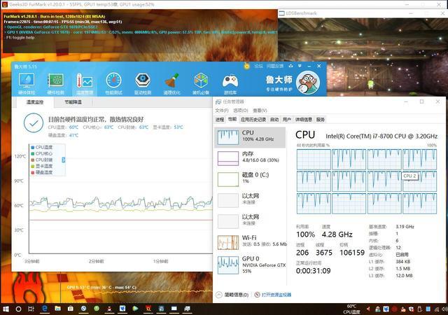Select the GPU 0 NVIDIA GeForce sidebar item
This screenshot has height=315, width=448.
(x=250, y=265)
